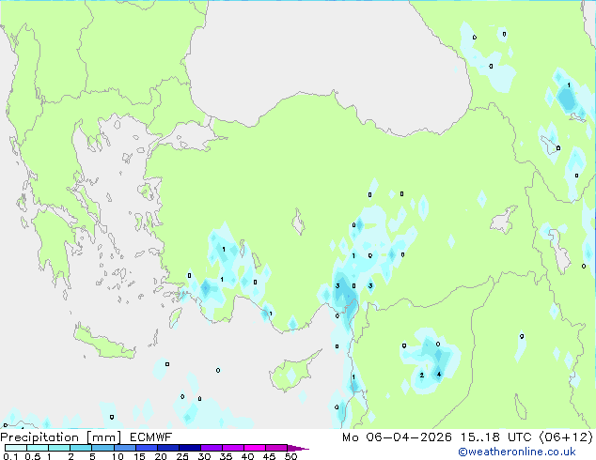Click the date "Mo 06-04-2026"
Screen dimensions: 596x460
click(397, 437)
